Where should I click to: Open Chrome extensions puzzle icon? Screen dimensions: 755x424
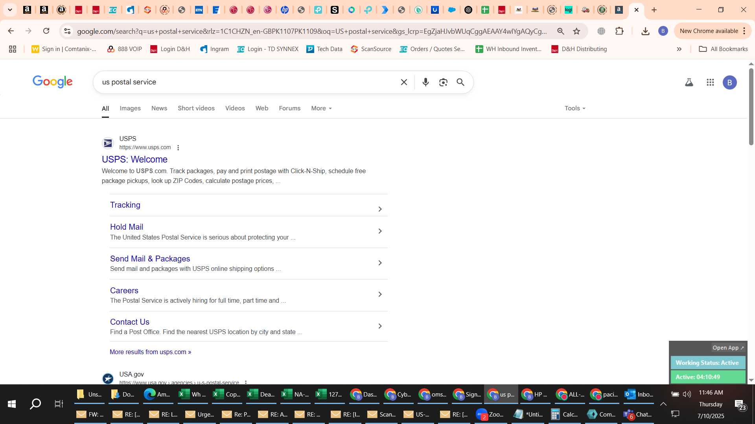coord(619,31)
